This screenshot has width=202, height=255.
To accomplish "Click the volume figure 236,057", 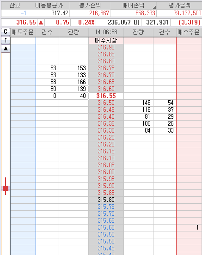I will 119,22.
